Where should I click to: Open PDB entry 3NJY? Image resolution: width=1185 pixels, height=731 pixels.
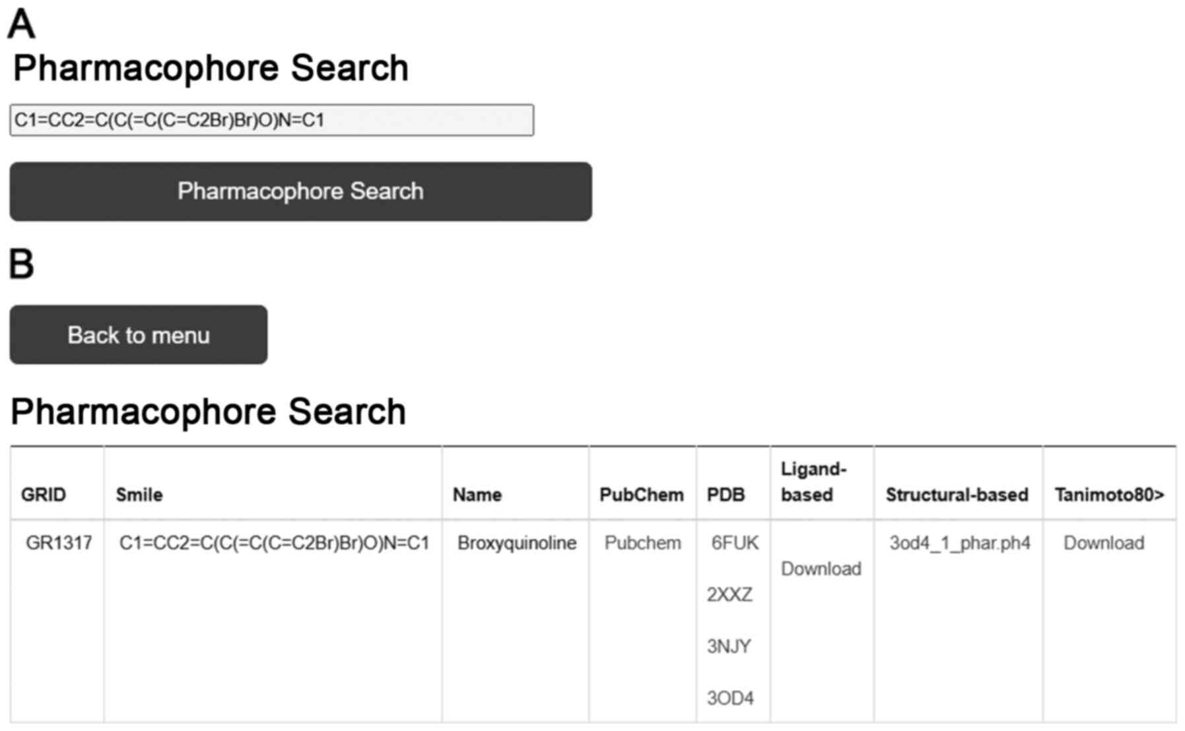coord(729,646)
